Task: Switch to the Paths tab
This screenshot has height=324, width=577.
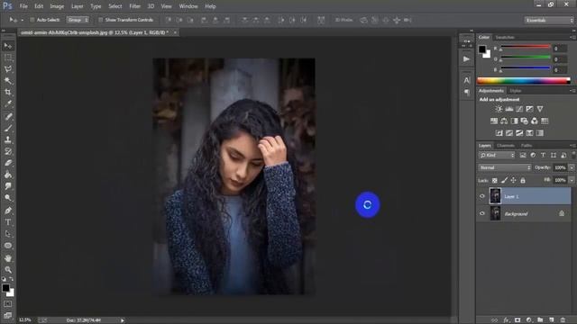Action: click(x=527, y=146)
